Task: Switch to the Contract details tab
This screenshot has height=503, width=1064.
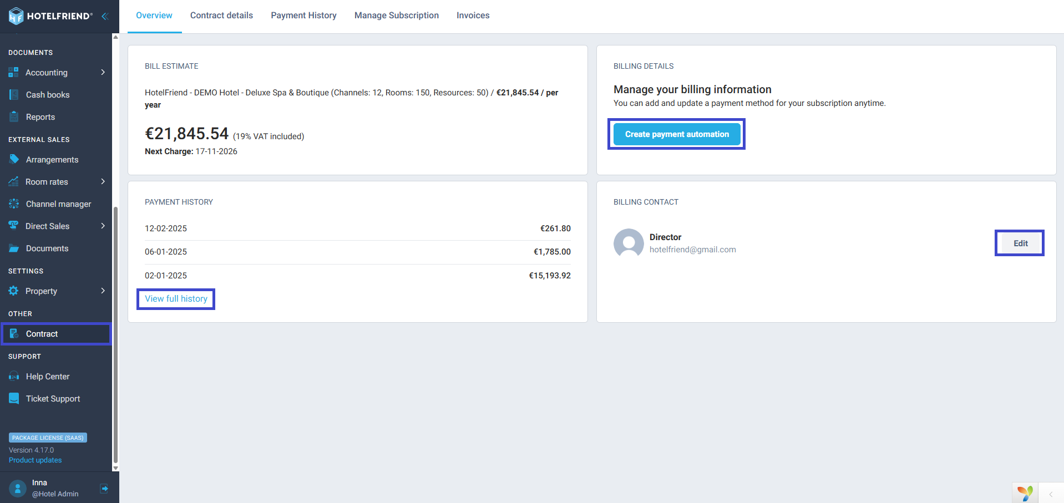Action: tap(221, 16)
